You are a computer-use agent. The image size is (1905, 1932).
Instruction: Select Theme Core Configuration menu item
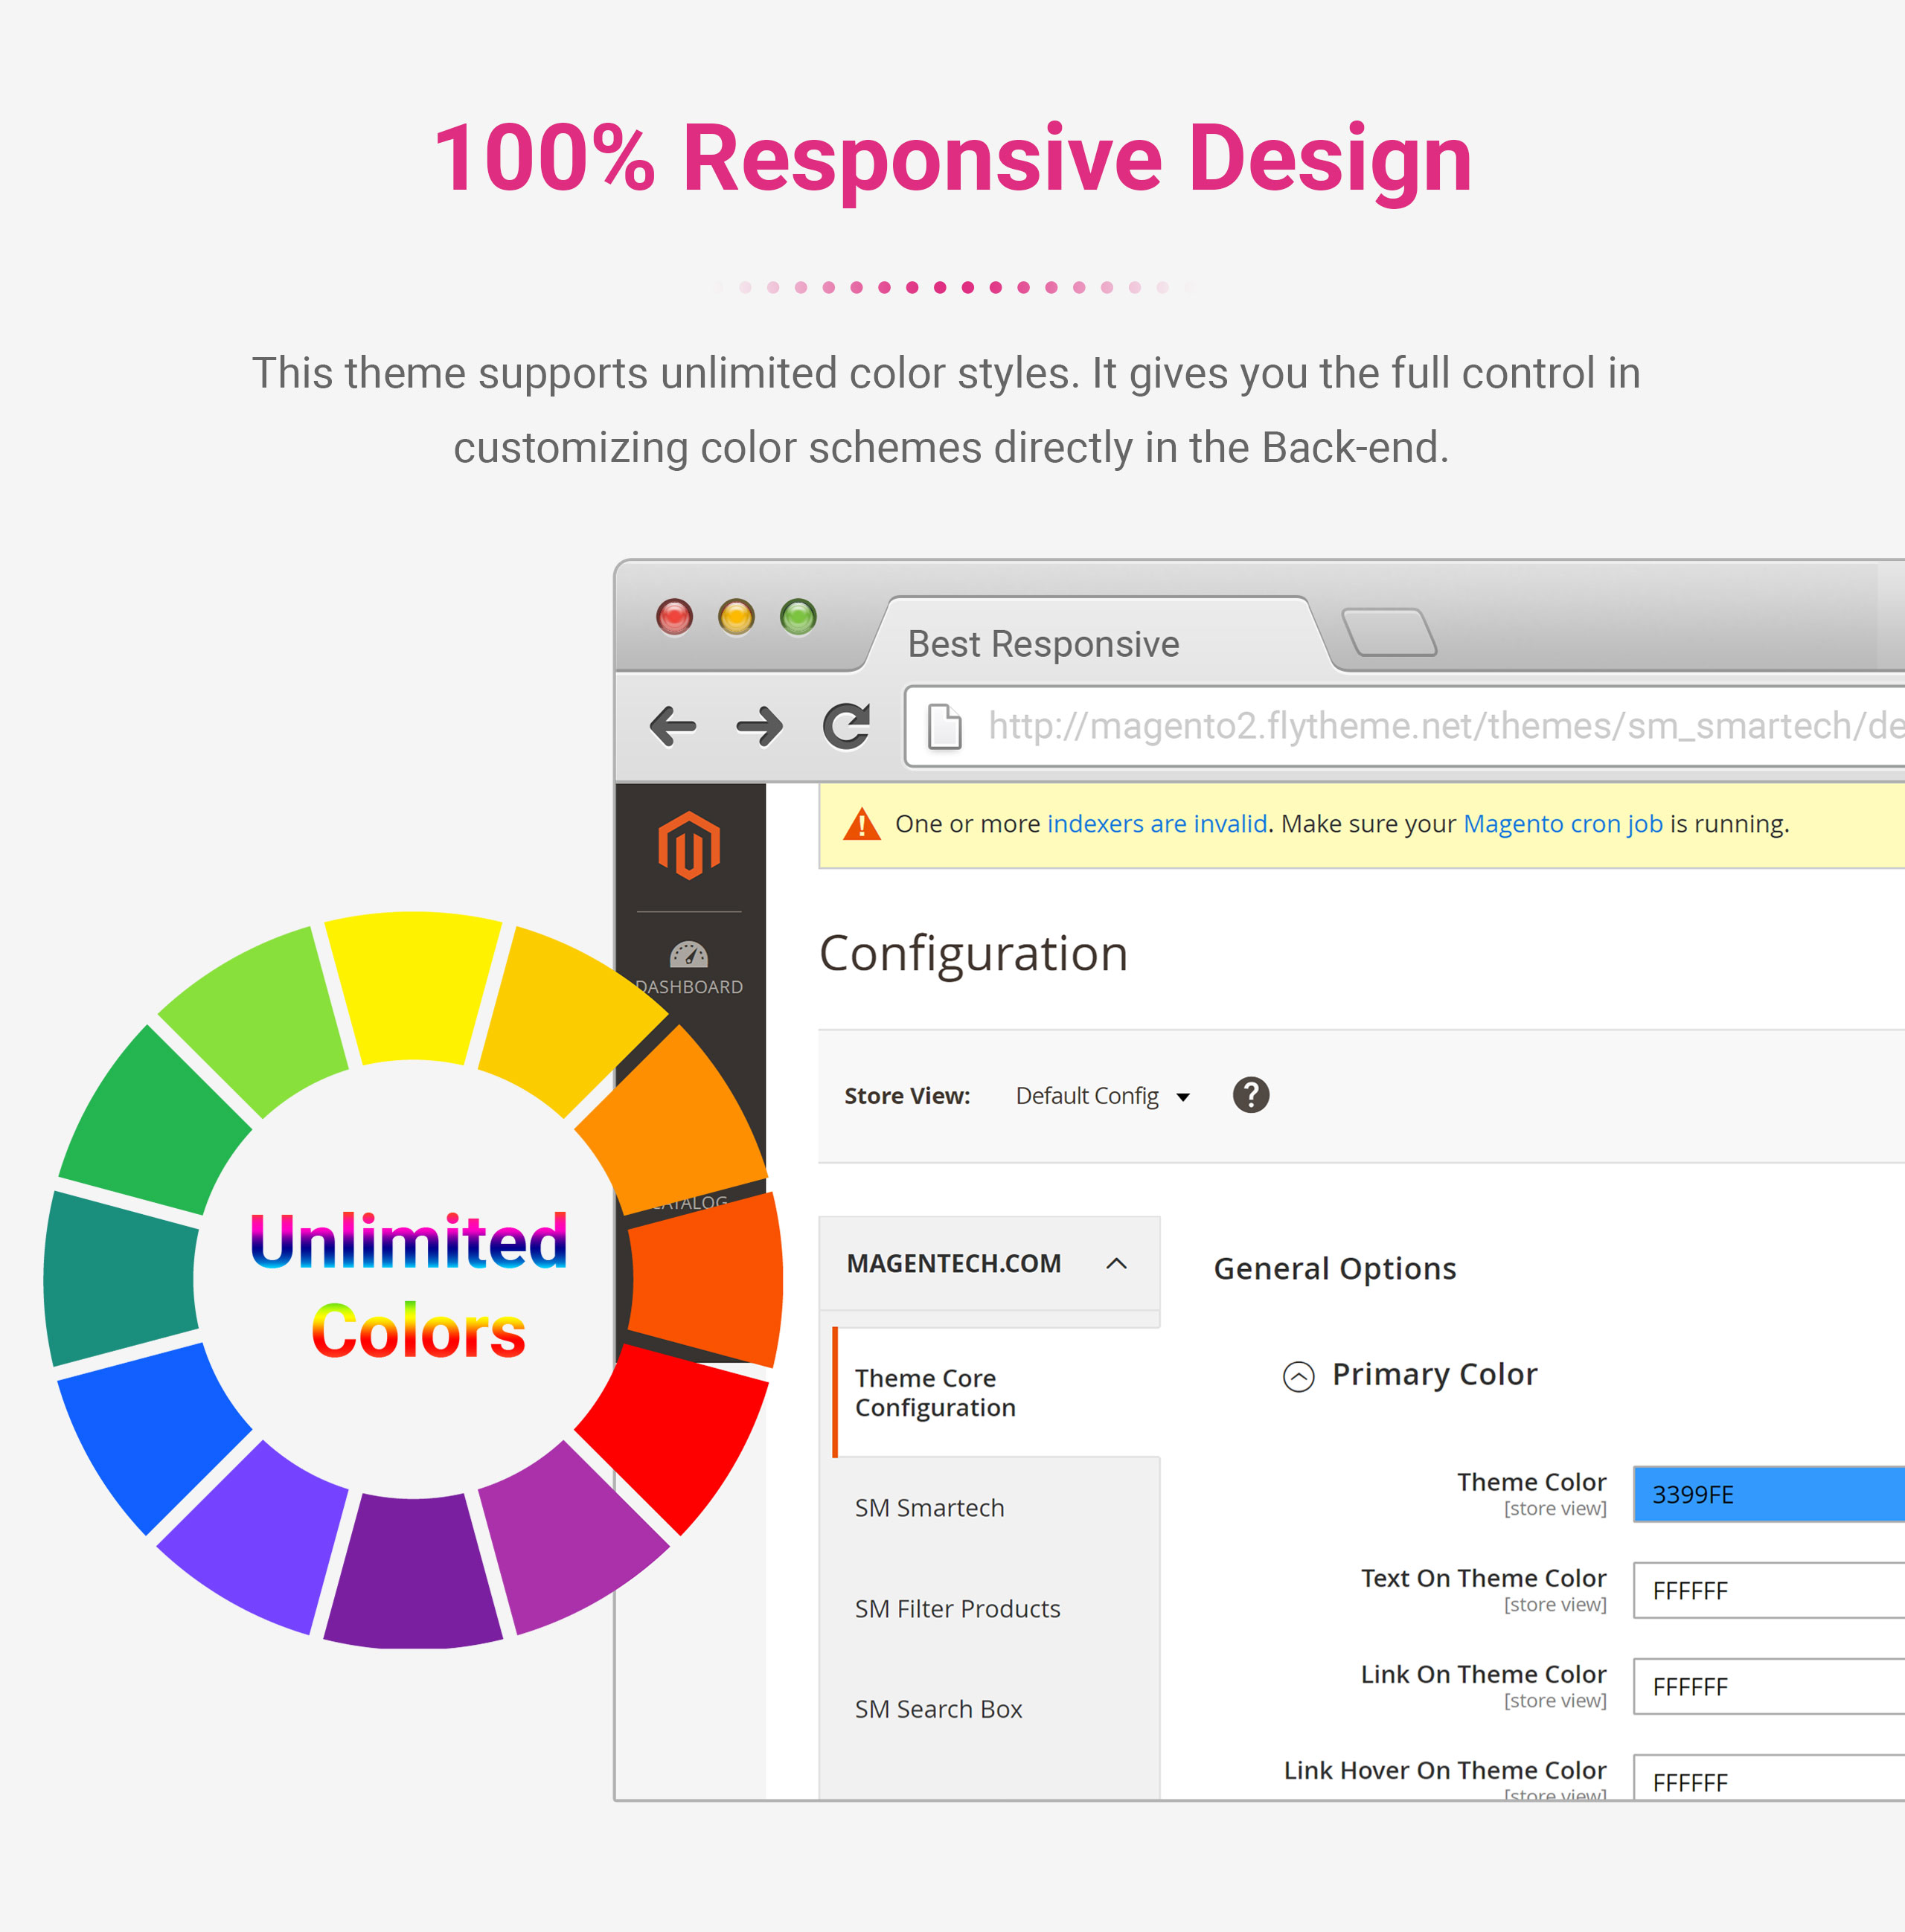click(x=996, y=1392)
